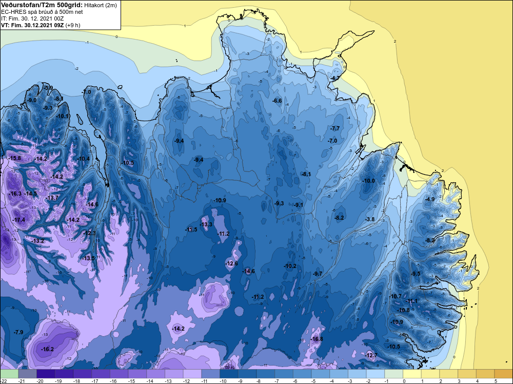513x384 pixels.
Task: Click the -12.6 temperature label
Action: (232, 263)
